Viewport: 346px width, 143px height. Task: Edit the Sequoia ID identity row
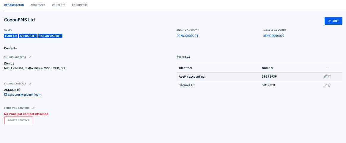pos(325,85)
